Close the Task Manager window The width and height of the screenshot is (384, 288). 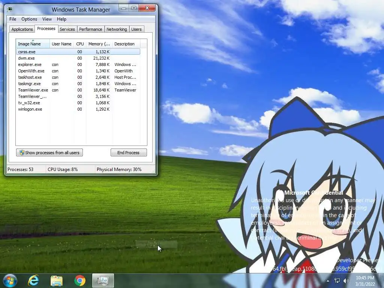tap(147, 8)
